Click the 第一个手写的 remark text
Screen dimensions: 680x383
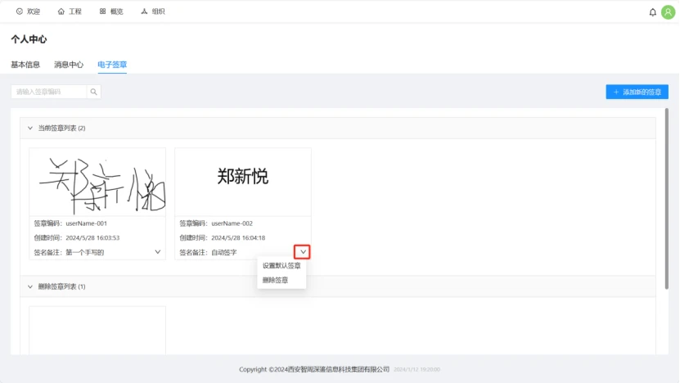pyautogui.click(x=85, y=252)
